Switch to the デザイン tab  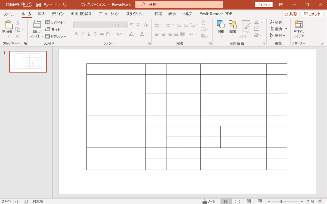57,14
